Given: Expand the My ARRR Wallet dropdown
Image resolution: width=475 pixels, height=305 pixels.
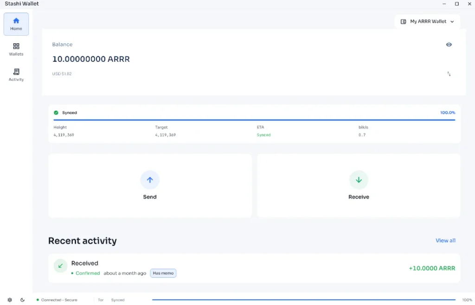Looking at the screenshot, I should 427,21.
